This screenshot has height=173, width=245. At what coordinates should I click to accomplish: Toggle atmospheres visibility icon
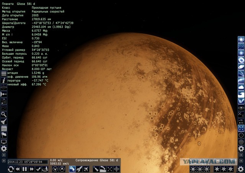click(x=241, y=81)
